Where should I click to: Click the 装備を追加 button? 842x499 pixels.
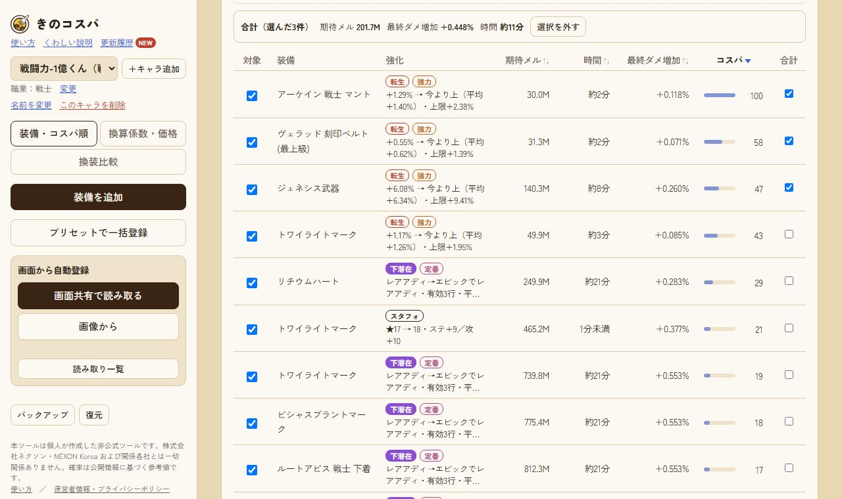98,197
